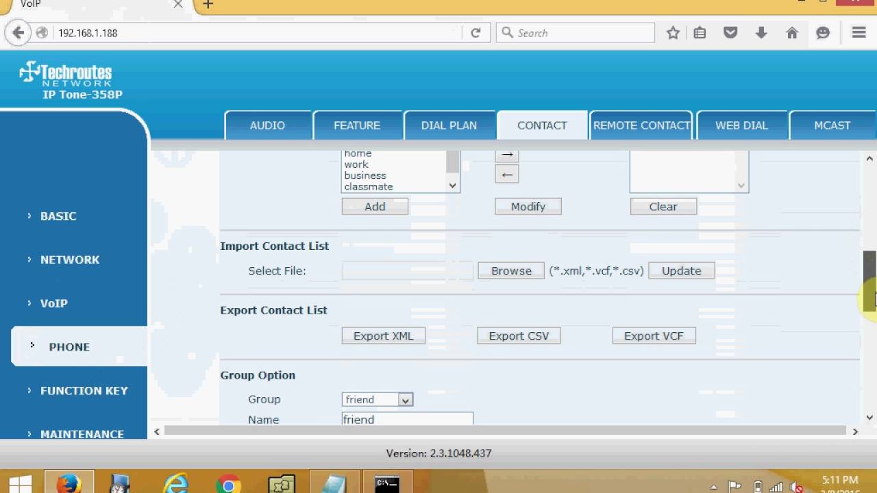Switch to the WEB DIAL tab
Image resolution: width=877 pixels, height=493 pixels.
(x=741, y=125)
